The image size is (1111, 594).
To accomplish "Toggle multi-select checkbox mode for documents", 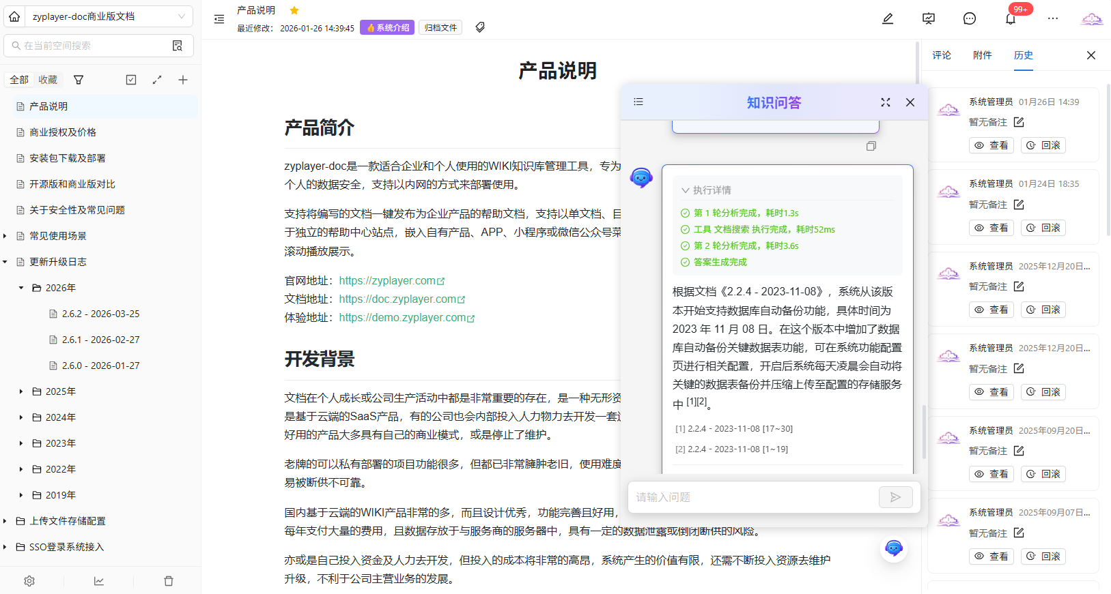I will pos(131,80).
